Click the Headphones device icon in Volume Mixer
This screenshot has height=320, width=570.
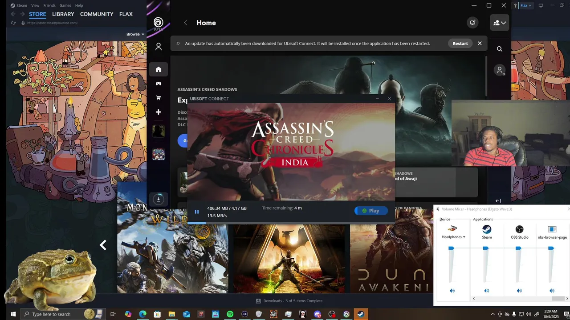pyautogui.click(x=452, y=228)
